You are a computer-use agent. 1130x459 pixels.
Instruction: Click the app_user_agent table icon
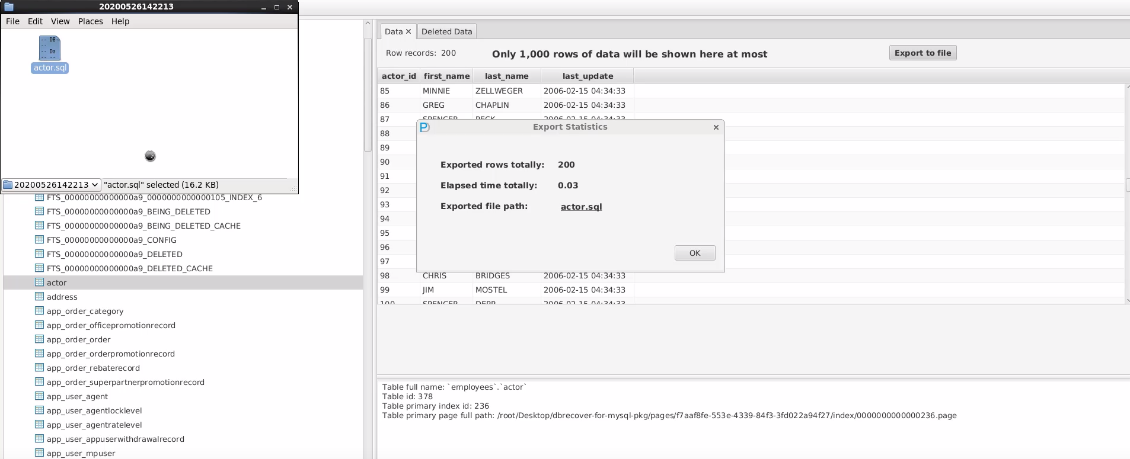40,396
